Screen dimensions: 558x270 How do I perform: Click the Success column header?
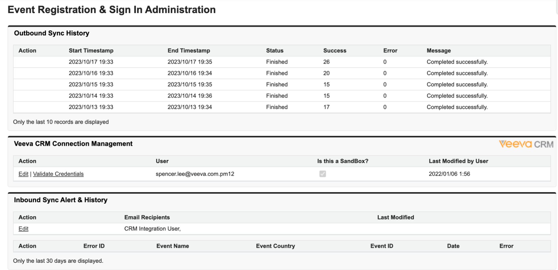pos(334,51)
